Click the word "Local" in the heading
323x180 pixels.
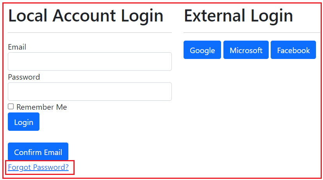point(27,16)
